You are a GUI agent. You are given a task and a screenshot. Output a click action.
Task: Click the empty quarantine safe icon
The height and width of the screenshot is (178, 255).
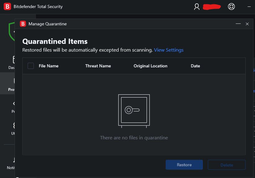(x=134, y=111)
